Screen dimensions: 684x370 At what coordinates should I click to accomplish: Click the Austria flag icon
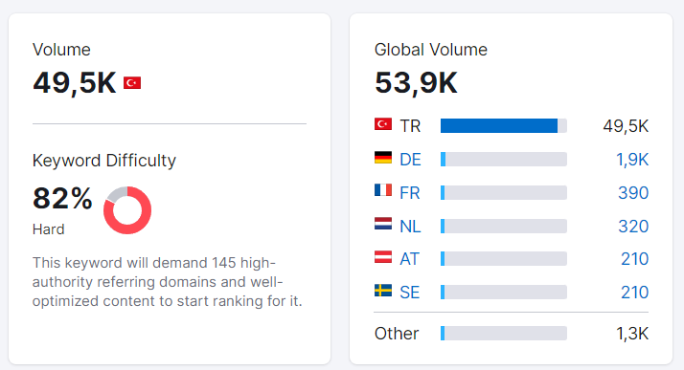click(383, 257)
